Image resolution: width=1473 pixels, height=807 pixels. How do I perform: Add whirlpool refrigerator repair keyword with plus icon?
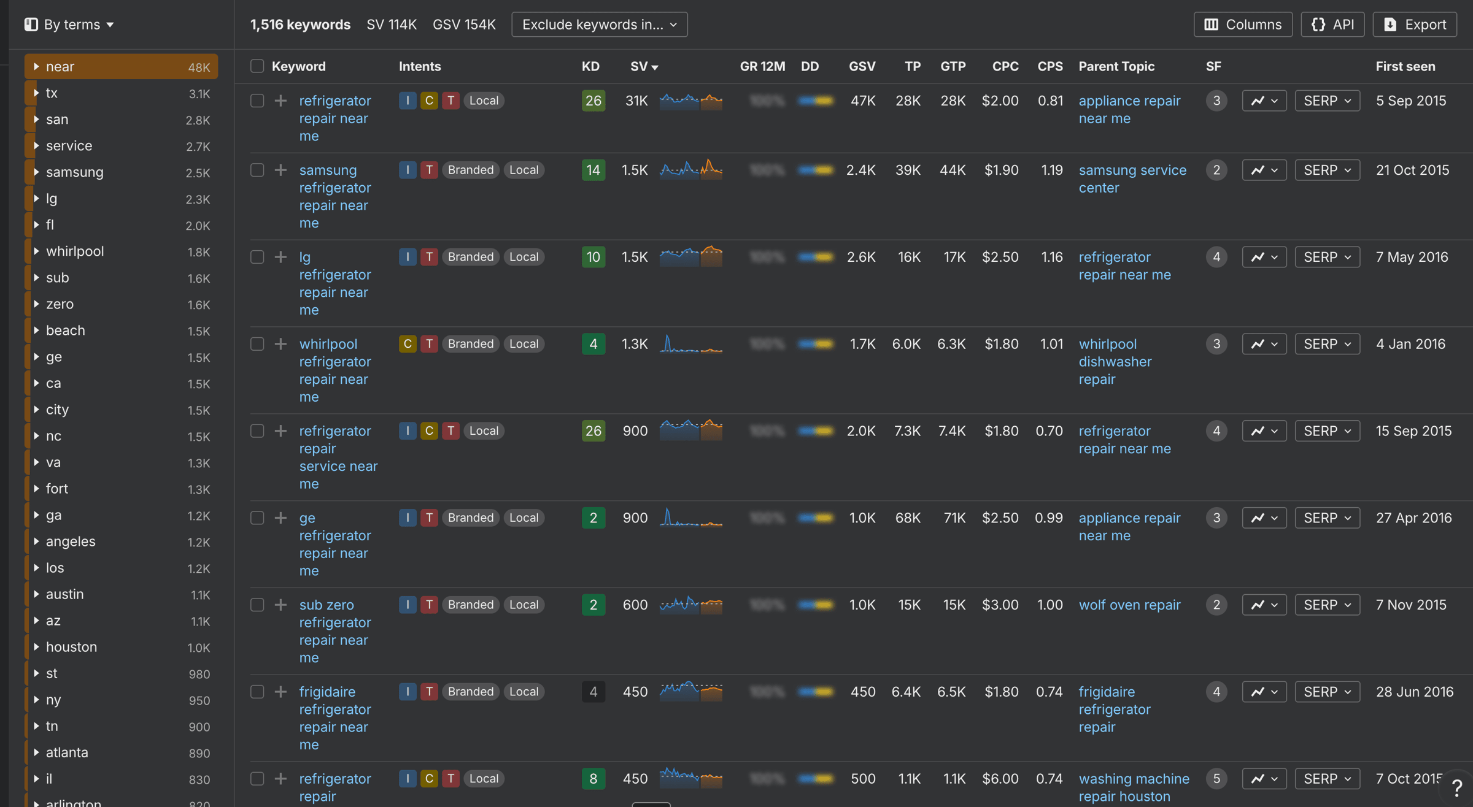tap(280, 344)
